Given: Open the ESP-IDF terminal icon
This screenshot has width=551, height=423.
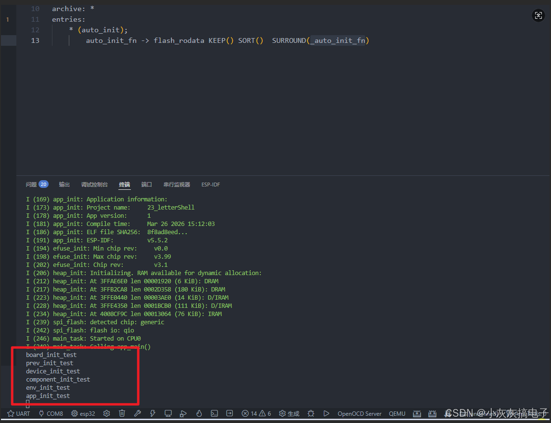Looking at the screenshot, I should (x=215, y=413).
